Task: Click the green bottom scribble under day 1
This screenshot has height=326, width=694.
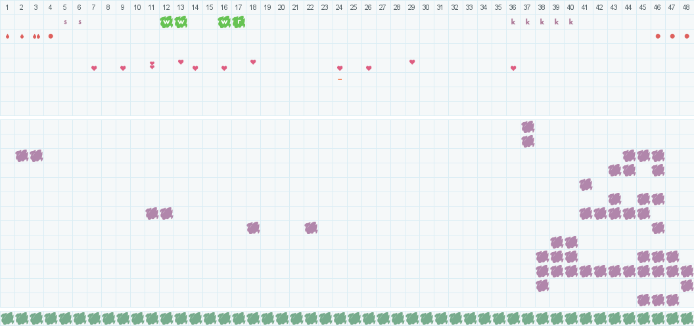Action: pos(7,319)
